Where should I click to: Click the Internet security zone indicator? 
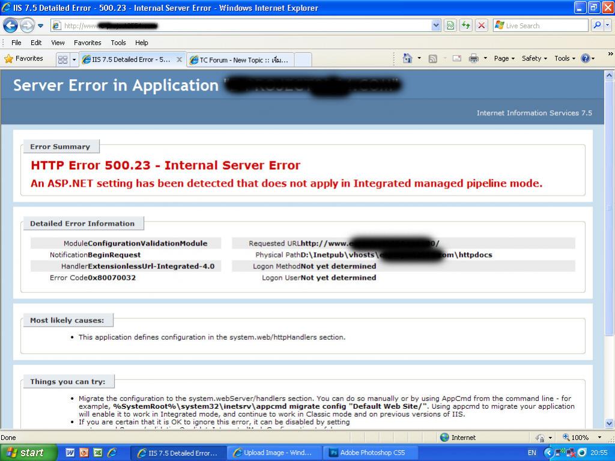coord(458,438)
